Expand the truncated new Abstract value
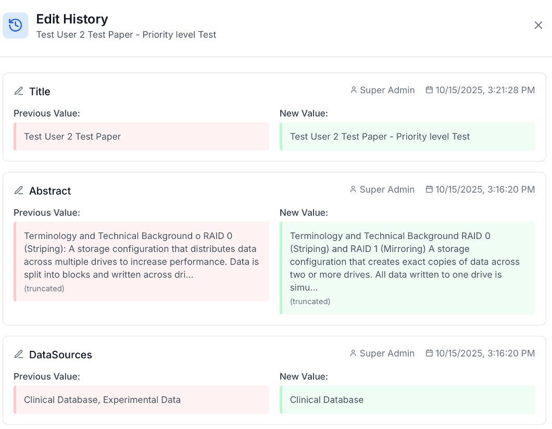This screenshot has height=429, width=552. click(x=310, y=301)
